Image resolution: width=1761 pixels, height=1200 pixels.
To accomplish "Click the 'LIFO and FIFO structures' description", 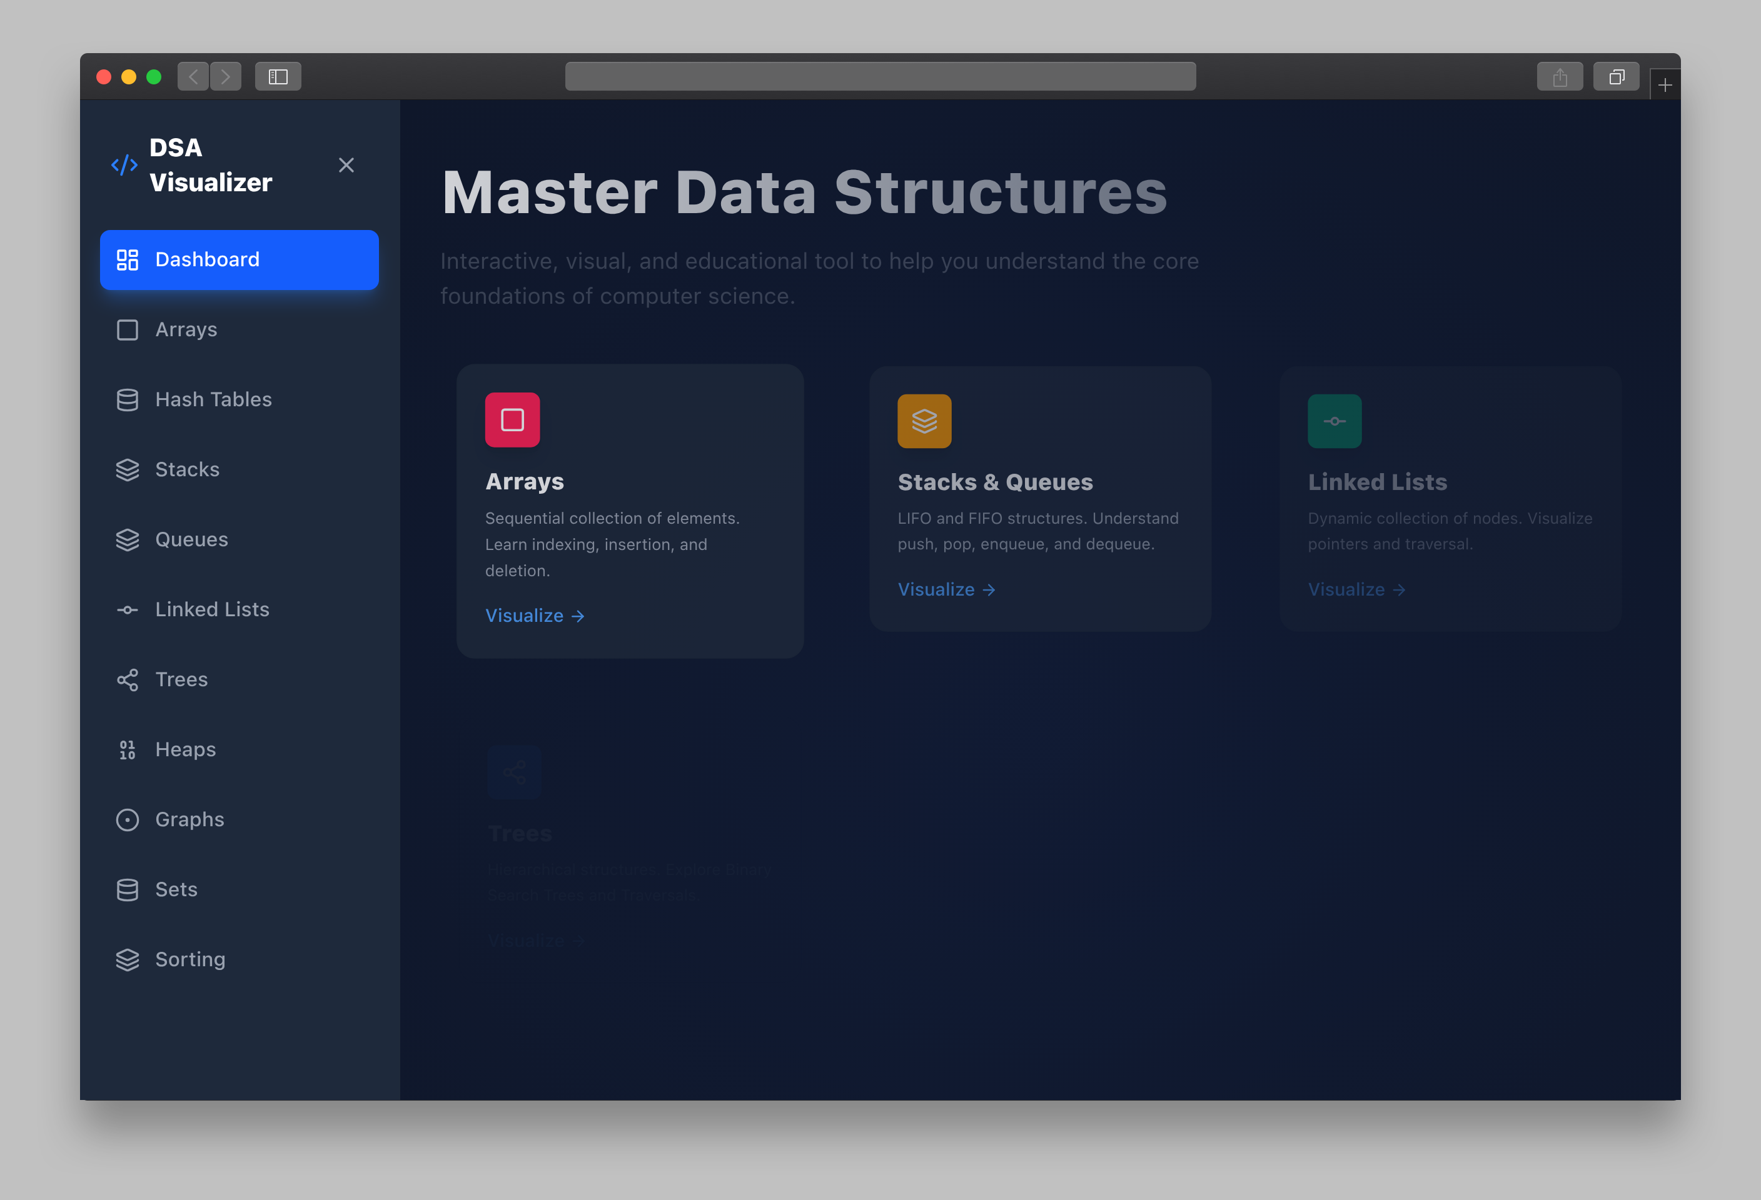I will (1038, 531).
